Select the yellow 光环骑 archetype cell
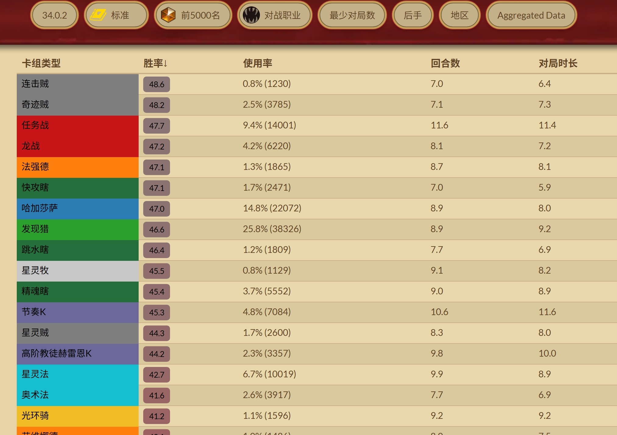This screenshot has height=435, width=617. pyautogui.click(x=78, y=416)
